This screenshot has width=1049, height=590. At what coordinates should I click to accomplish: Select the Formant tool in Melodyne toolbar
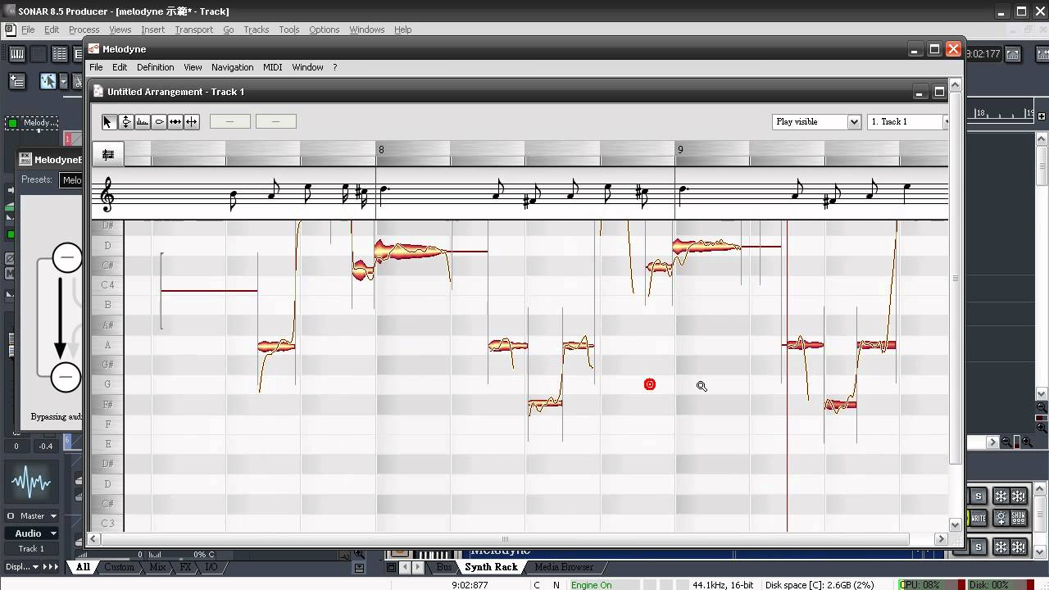(143, 121)
